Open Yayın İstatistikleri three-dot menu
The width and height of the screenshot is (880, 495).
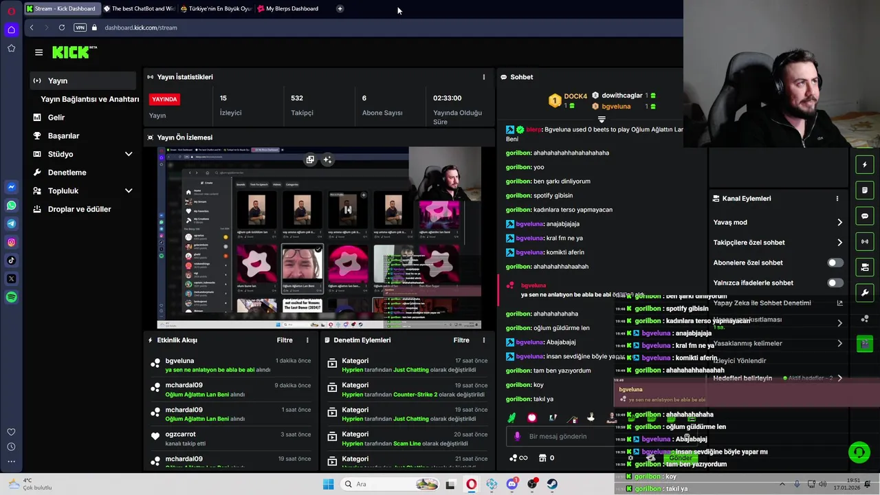483,77
